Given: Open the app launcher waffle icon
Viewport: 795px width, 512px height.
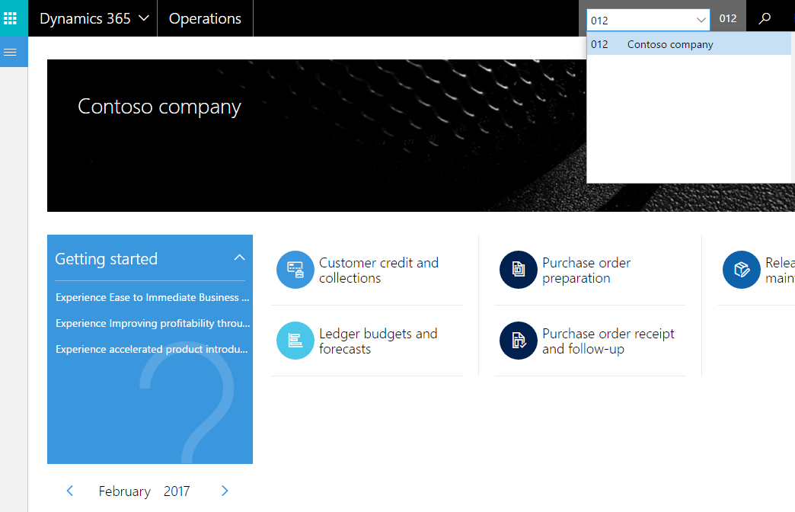Looking at the screenshot, I should click(10, 18).
